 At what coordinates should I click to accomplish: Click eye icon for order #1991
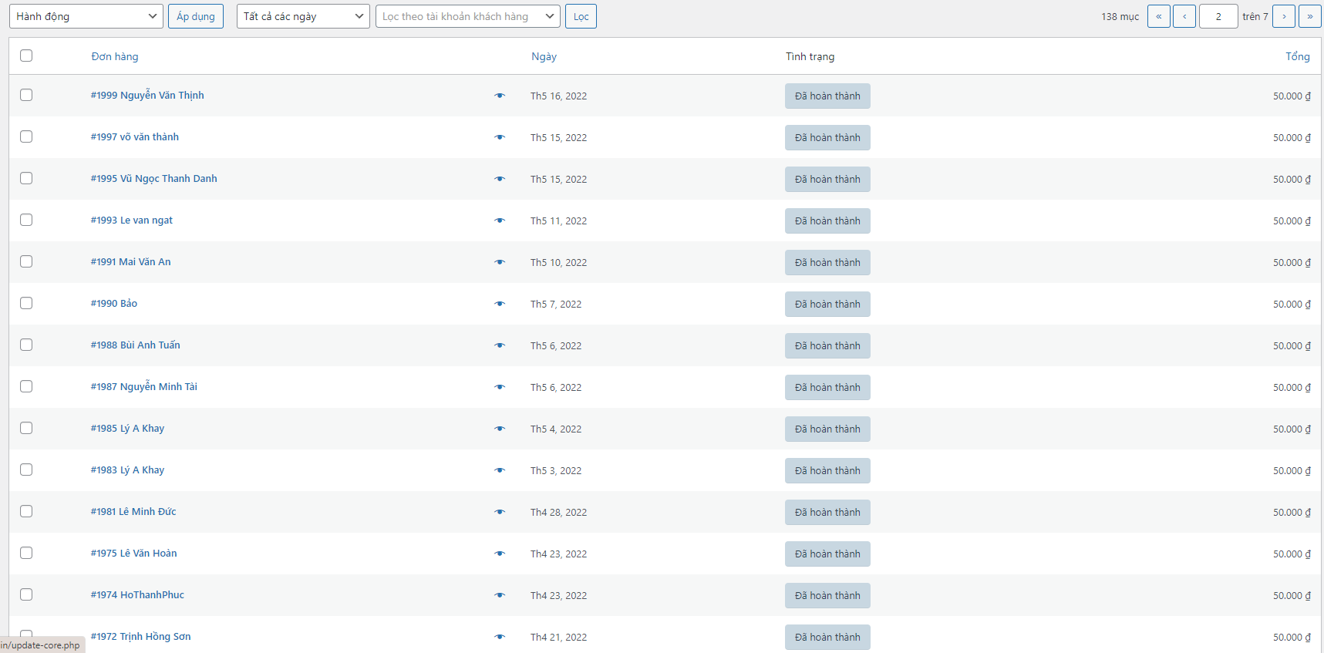(500, 262)
